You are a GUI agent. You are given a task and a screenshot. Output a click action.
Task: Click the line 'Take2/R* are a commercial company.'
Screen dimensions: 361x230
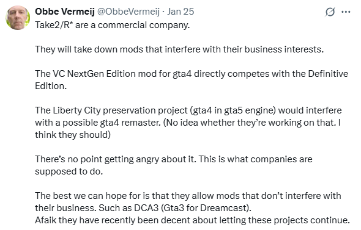pyautogui.click(x=113, y=25)
